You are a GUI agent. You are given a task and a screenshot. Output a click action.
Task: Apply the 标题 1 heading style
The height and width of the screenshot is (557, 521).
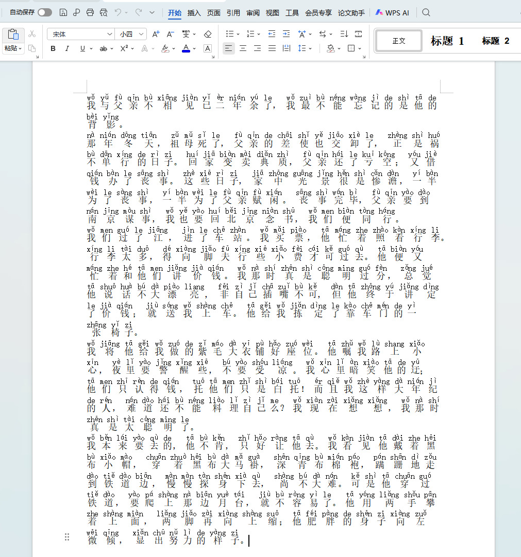coord(447,41)
